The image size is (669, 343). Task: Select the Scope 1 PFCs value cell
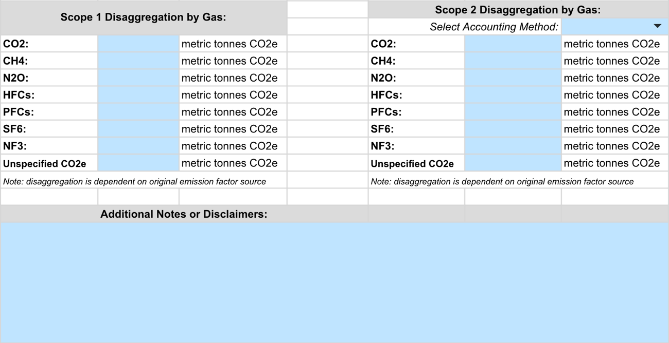click(x=138, y=111)
